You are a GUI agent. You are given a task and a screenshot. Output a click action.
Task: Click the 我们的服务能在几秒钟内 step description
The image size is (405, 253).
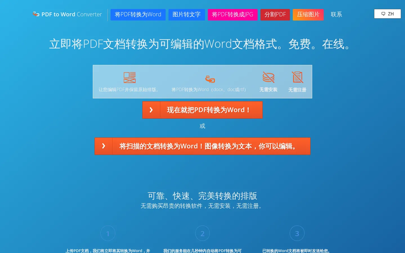tap(202, 251)
